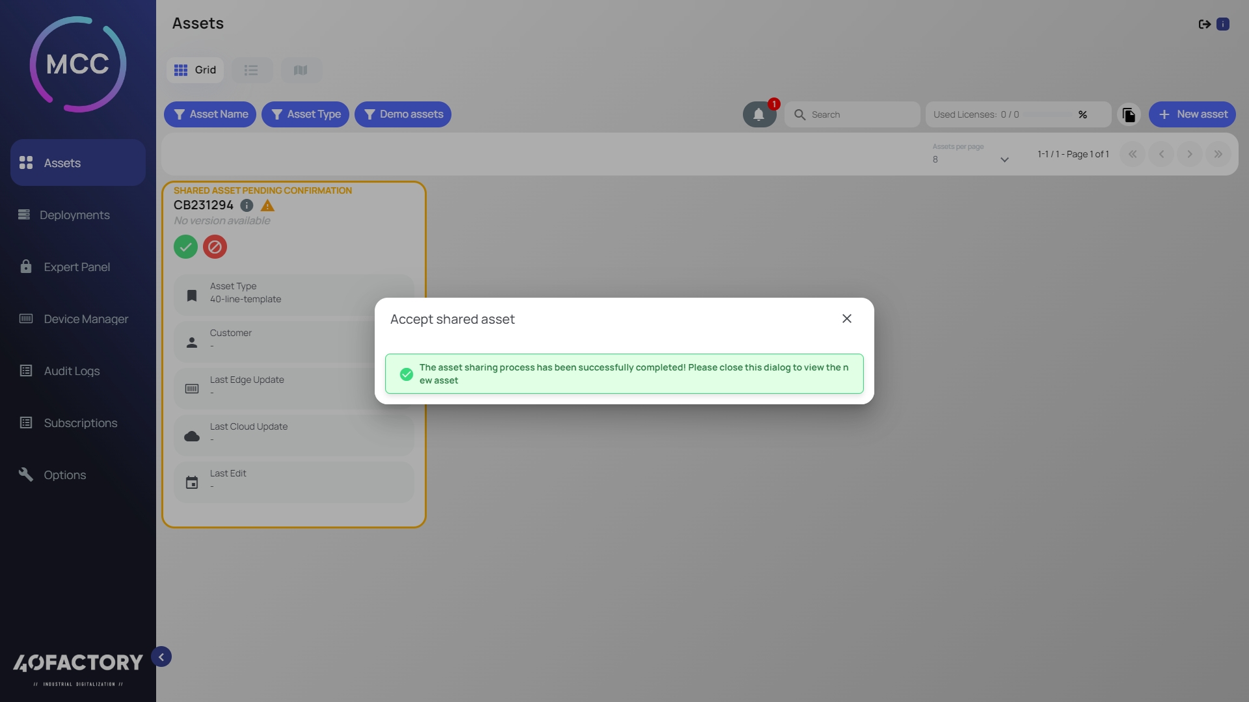Switch to map view
1249x702 pixels.
301,70
